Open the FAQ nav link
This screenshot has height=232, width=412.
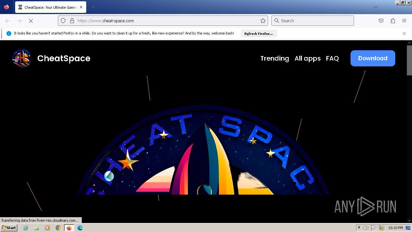click(332, 58)
